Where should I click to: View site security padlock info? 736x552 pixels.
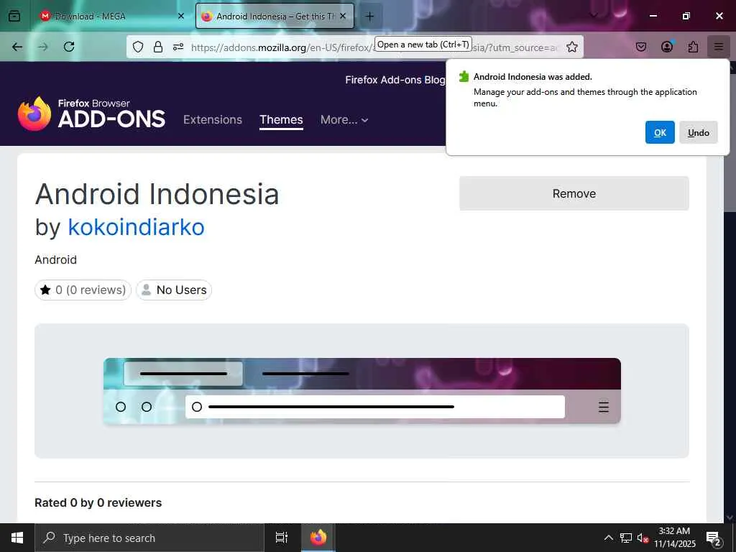(x=158, y=47)
